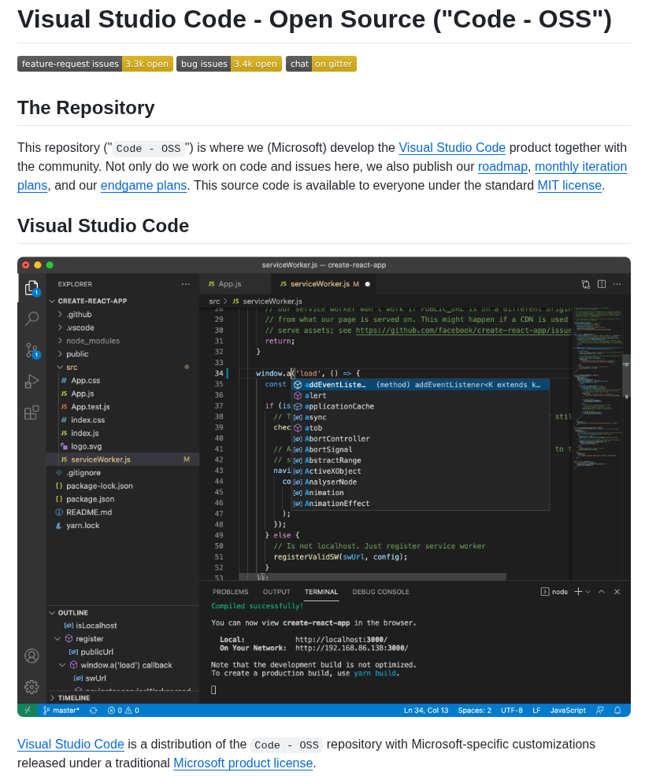Expand the .vscode folder
The width and height of the screenshot is (645, 776).
coord(60,327)
